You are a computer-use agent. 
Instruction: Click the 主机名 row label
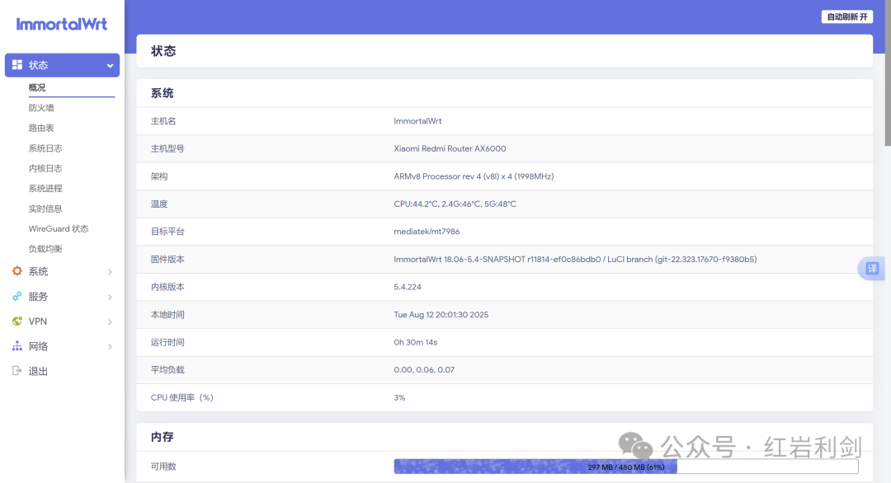(x=163, y=121)
